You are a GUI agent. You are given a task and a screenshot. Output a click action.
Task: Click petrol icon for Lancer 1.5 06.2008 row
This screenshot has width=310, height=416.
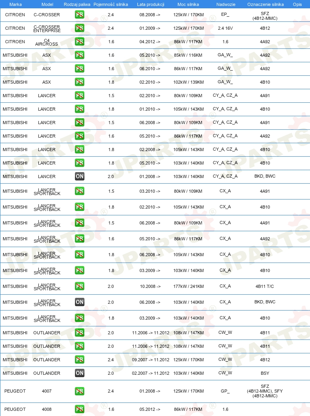pyautogui.click(x=80, y=123)
